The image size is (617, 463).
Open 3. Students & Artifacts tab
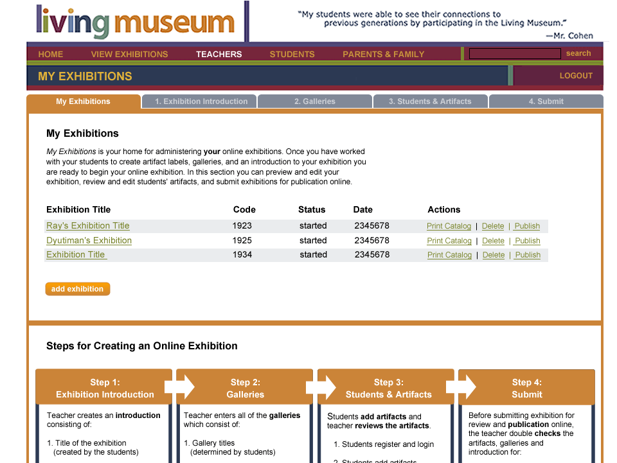pos(430,101)
